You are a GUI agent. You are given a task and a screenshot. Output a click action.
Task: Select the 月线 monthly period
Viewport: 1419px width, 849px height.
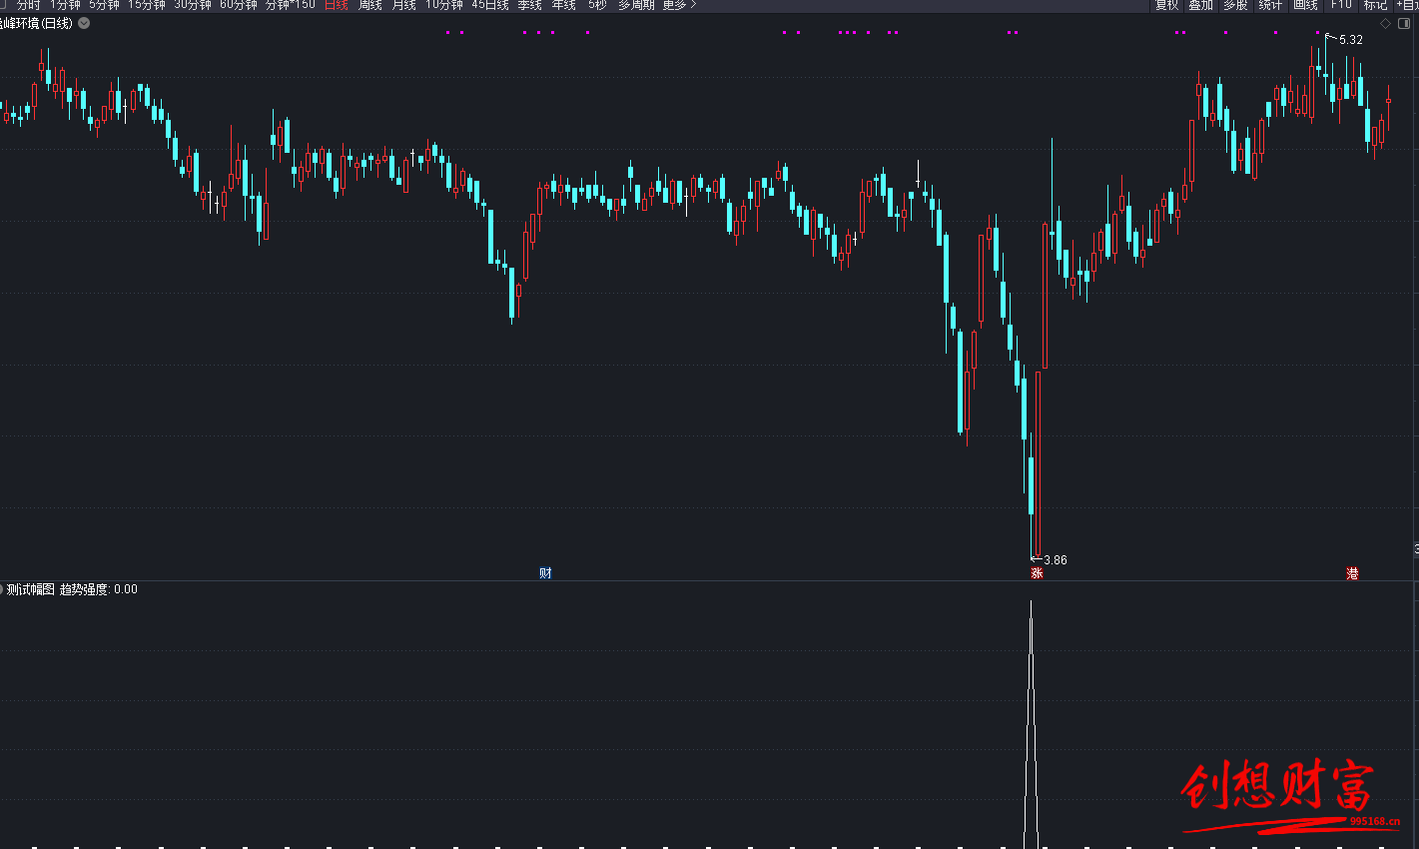click(x=403, y=5)
